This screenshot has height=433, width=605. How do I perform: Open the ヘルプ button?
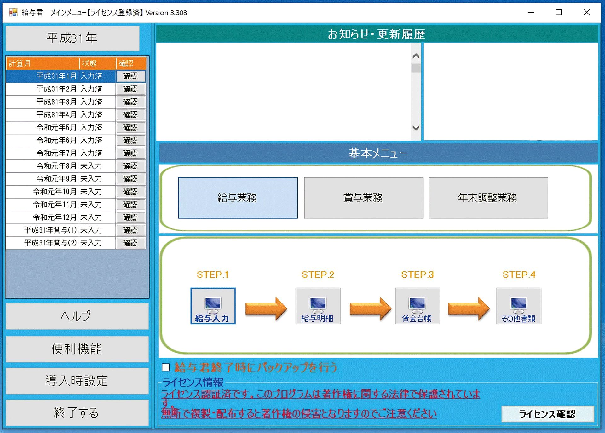coord(77,316)
